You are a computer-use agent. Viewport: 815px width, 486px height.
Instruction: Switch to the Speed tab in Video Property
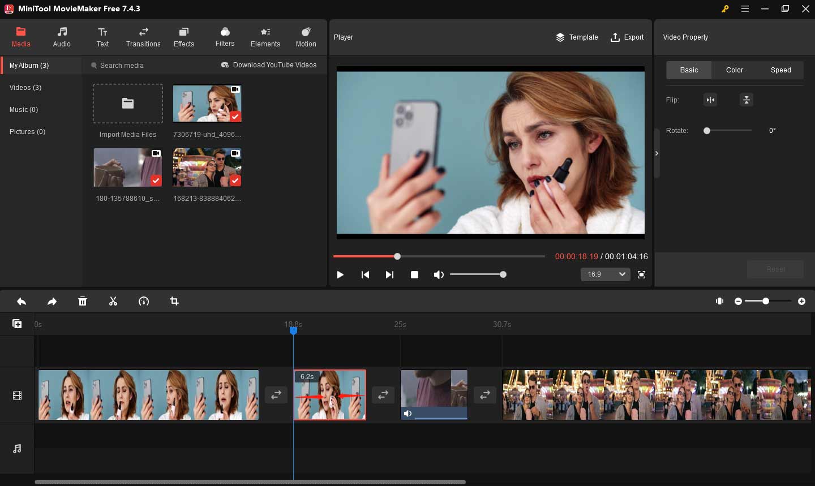(780, 70)
